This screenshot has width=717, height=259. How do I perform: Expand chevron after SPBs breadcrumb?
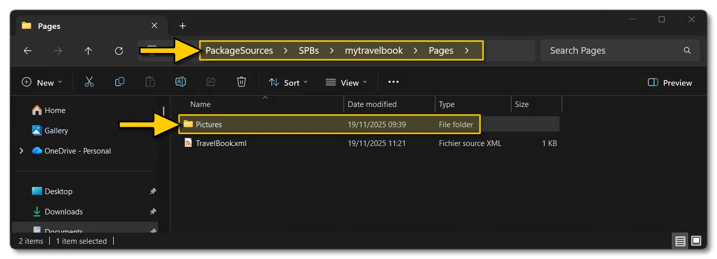pyautogui.click(x=332, y=51)
